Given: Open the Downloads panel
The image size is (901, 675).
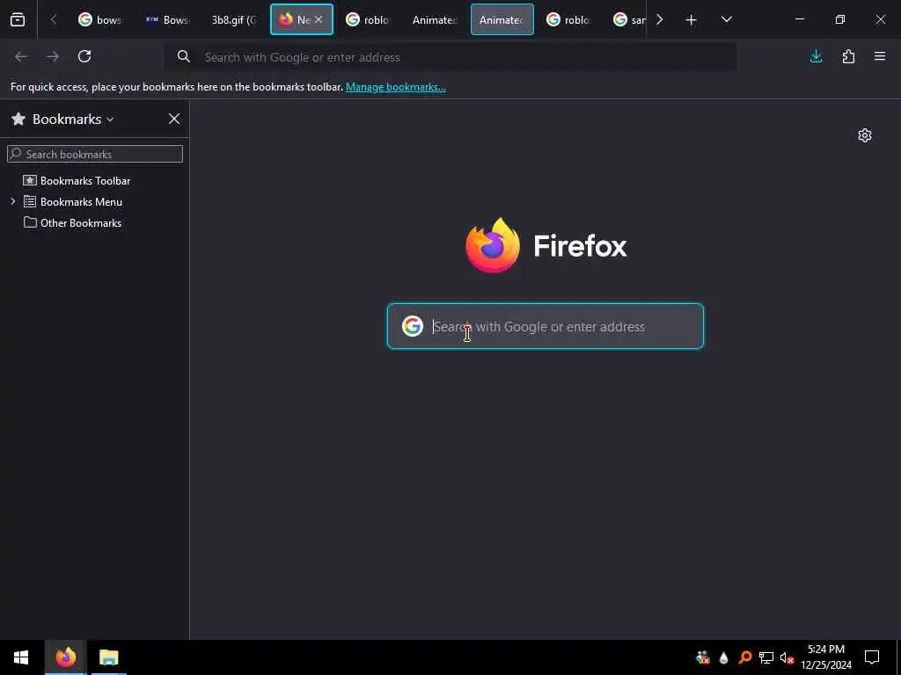Looking at the screenshot, I should pyautogui.click(x=816, y=56).
